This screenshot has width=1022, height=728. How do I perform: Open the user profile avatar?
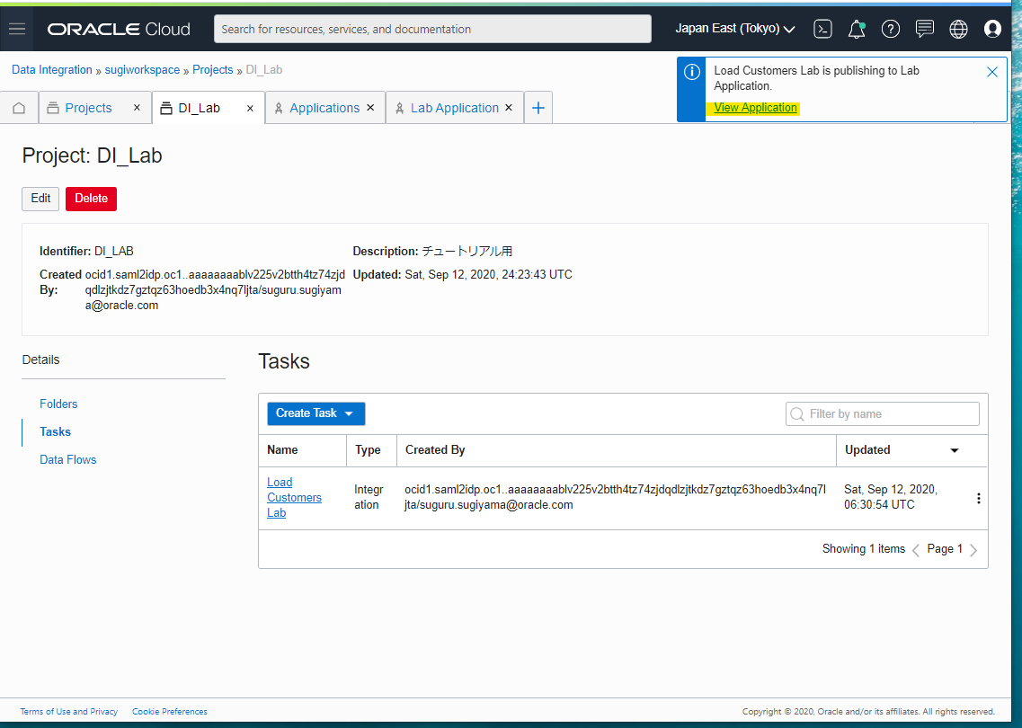coord(992,29)
